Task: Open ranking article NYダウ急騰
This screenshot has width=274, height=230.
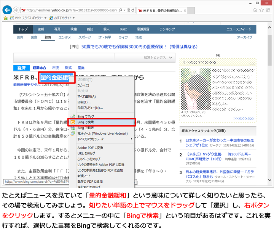Action: tap(218, 157)
